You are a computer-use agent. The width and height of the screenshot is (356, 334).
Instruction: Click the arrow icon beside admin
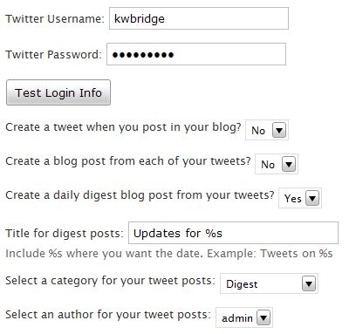tap(264, 317)
